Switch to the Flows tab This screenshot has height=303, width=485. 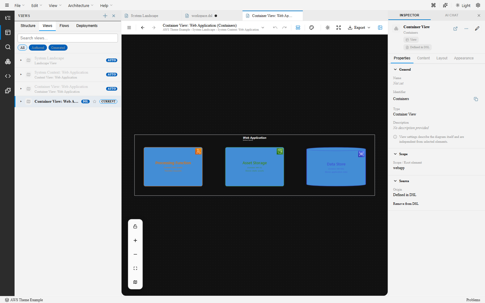pos(64,26)
